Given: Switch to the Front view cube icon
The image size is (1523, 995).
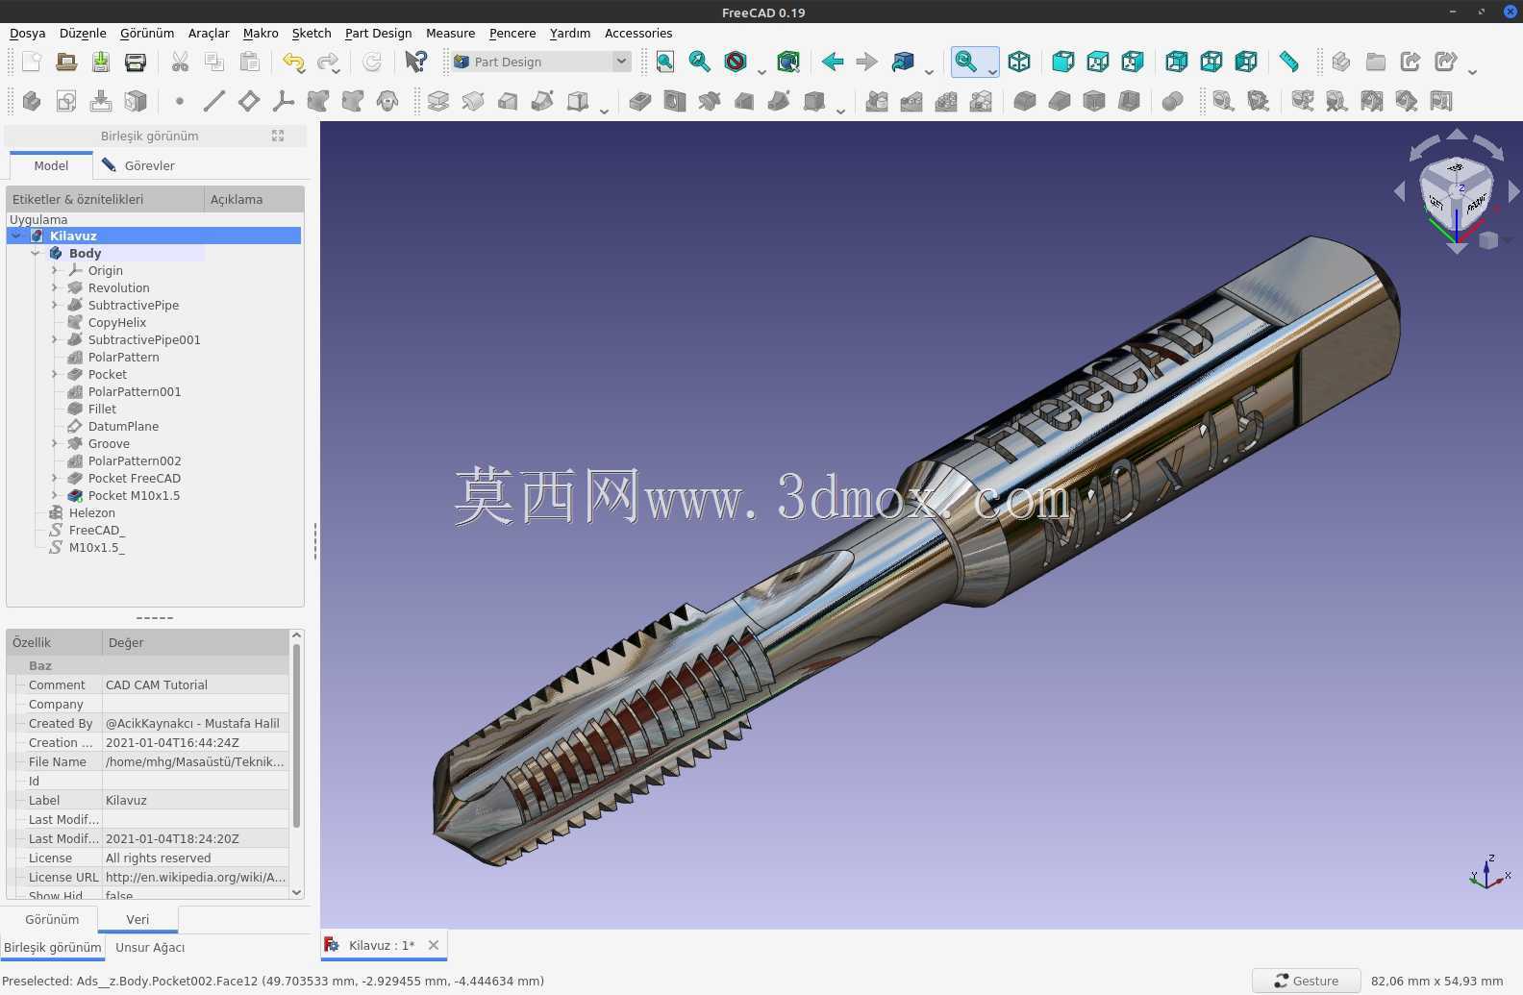Looking at the screenshot, I should 1062,62.
